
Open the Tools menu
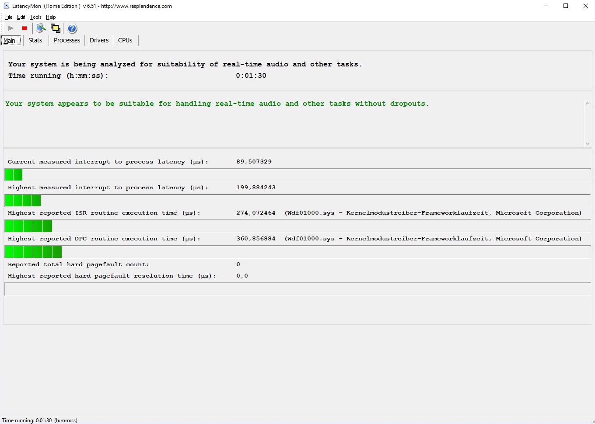click(35, 17)
